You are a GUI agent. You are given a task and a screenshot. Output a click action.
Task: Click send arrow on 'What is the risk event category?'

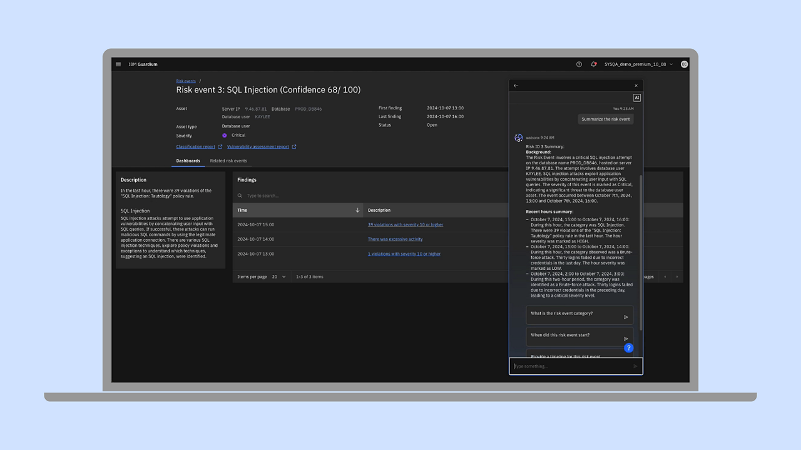click(626, 317)
